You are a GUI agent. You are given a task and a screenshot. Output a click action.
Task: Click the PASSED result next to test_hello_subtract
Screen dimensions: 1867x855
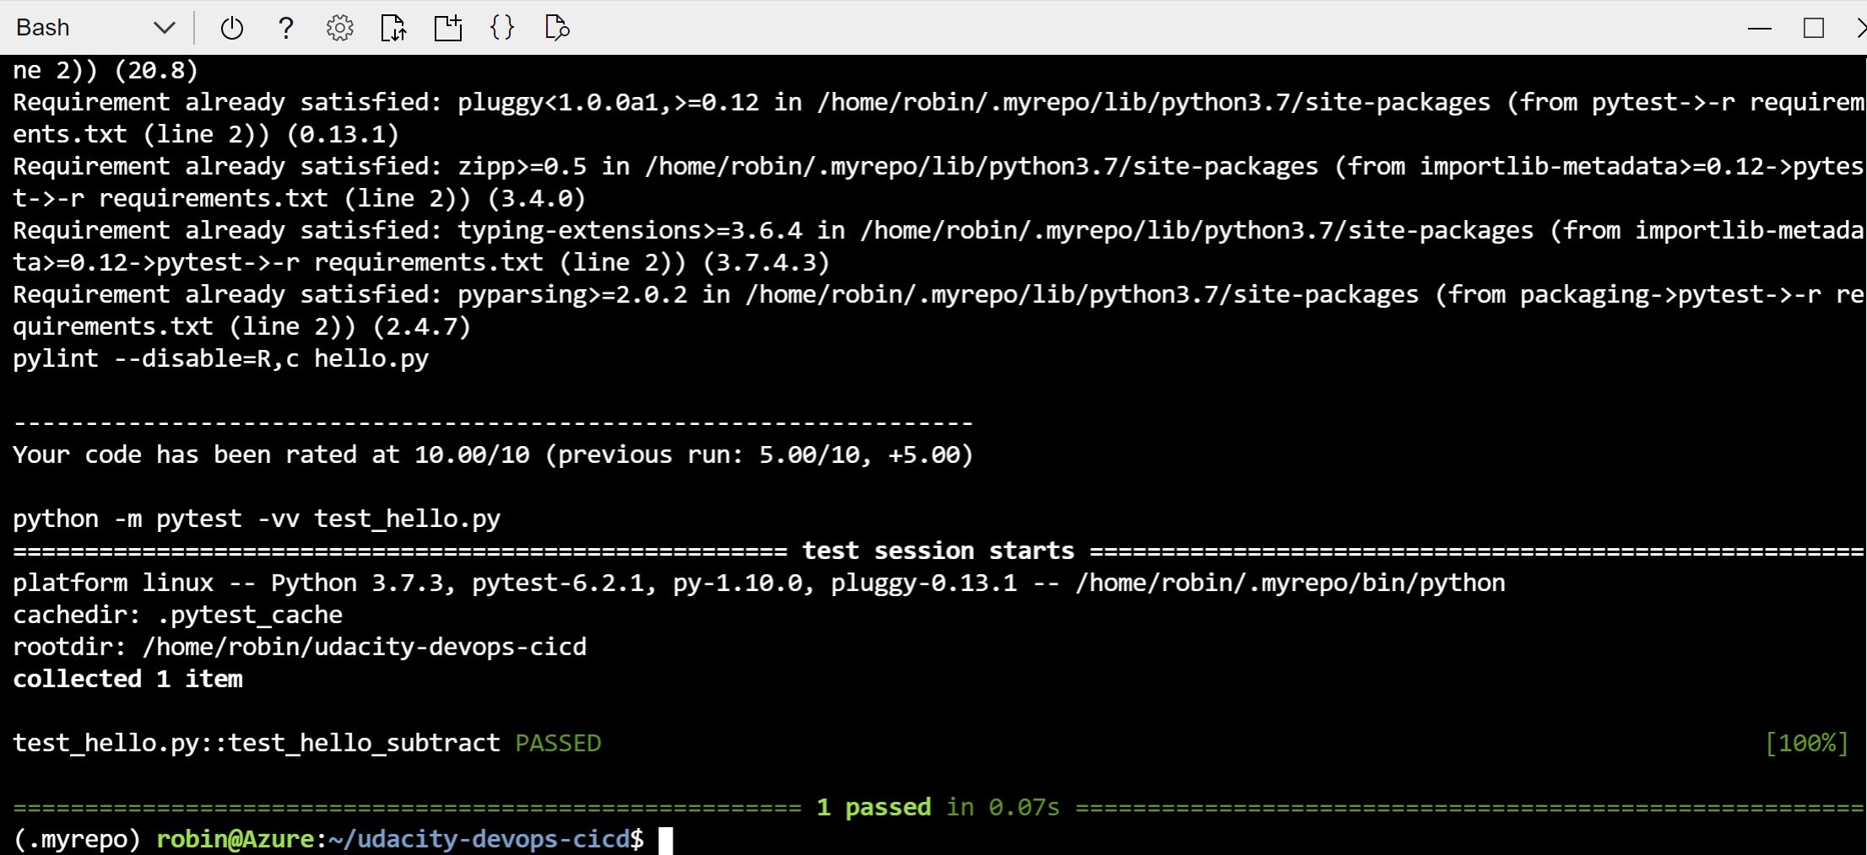(558, 743)
